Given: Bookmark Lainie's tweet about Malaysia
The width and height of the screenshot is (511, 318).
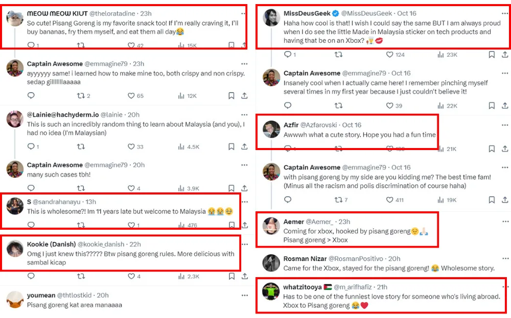Looking at the screenshot, I should click(231, 146).
